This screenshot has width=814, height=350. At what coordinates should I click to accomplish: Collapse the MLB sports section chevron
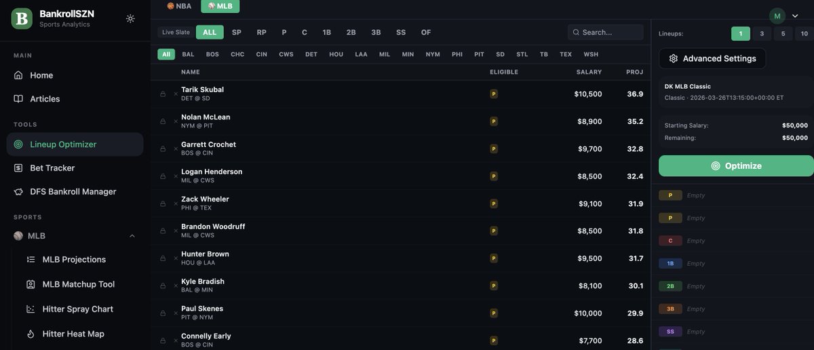(132, 236)
